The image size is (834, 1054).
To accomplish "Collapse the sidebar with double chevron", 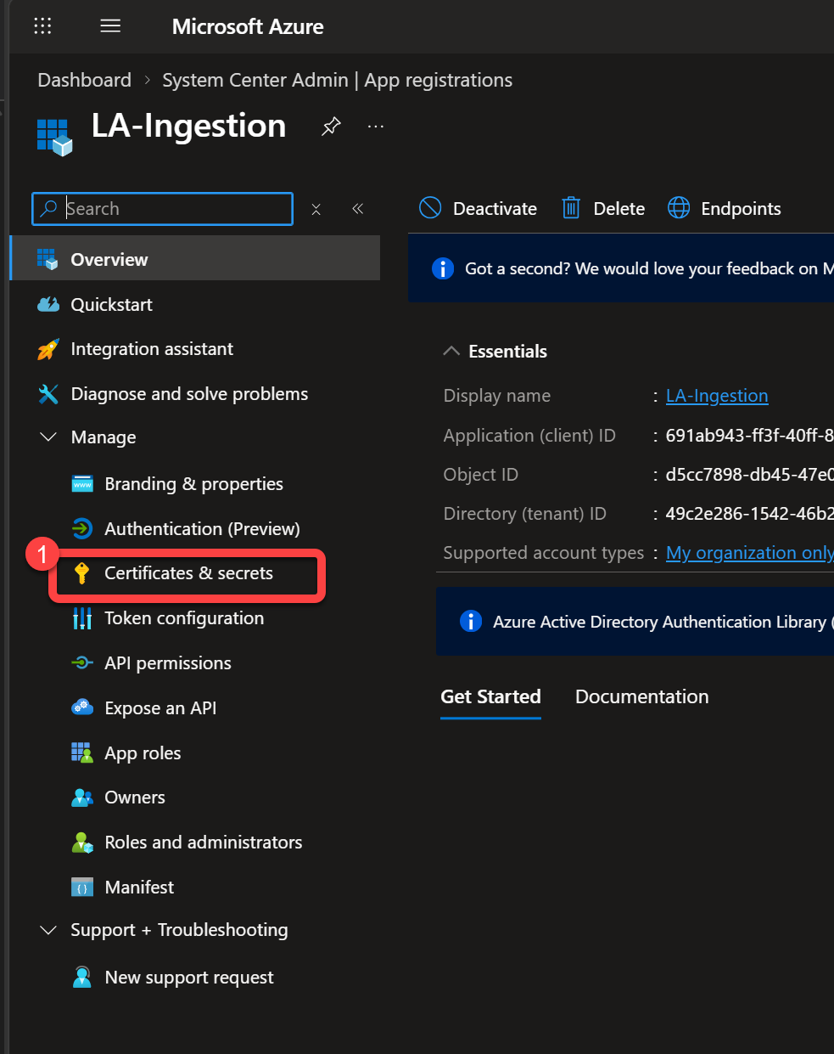I will pos(358,209).
